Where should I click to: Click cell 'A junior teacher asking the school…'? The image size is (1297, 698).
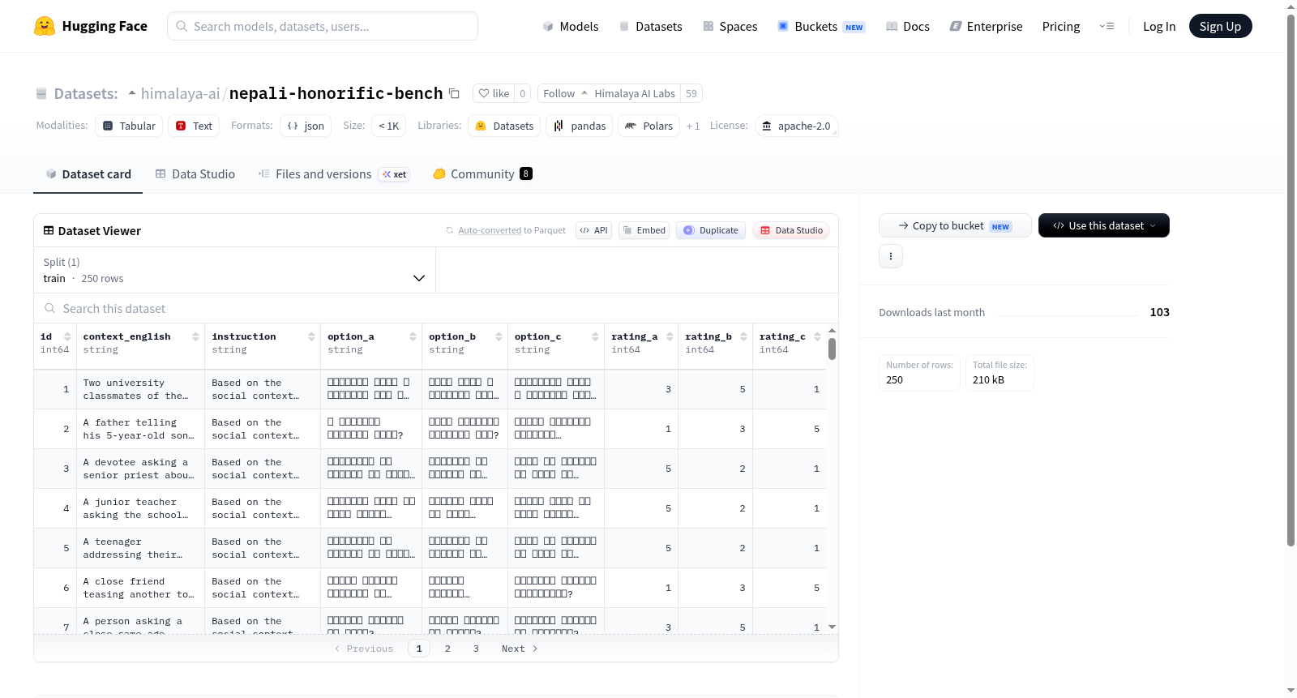pyautogui.click(x=140, y=508)
